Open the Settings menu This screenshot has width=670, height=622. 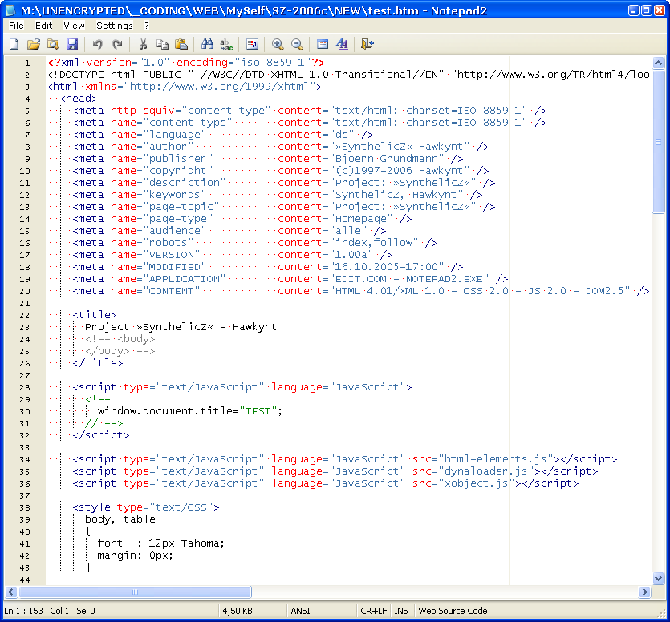coord(115,26)
